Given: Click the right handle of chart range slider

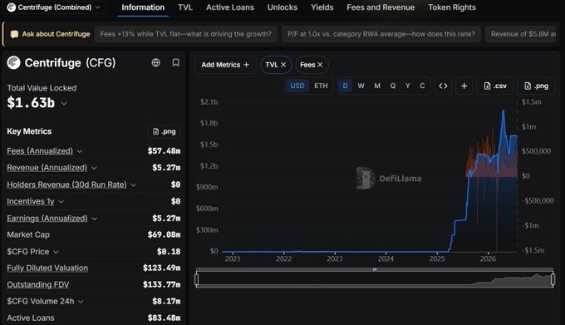Looking at the screenshot, I should click(553, 279).
